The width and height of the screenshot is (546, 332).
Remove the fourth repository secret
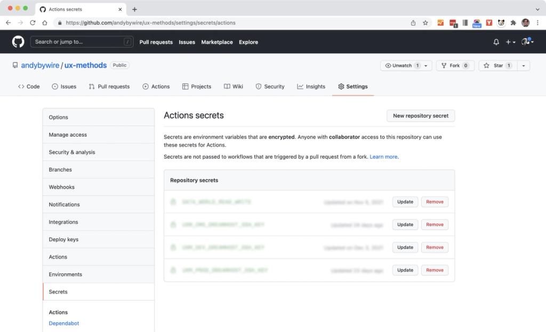[x=435, y=270]
